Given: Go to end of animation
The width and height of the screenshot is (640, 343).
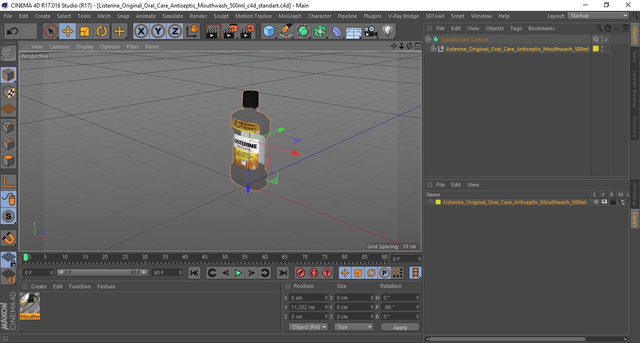Looking at the screenshot, I should click(282, 273).
